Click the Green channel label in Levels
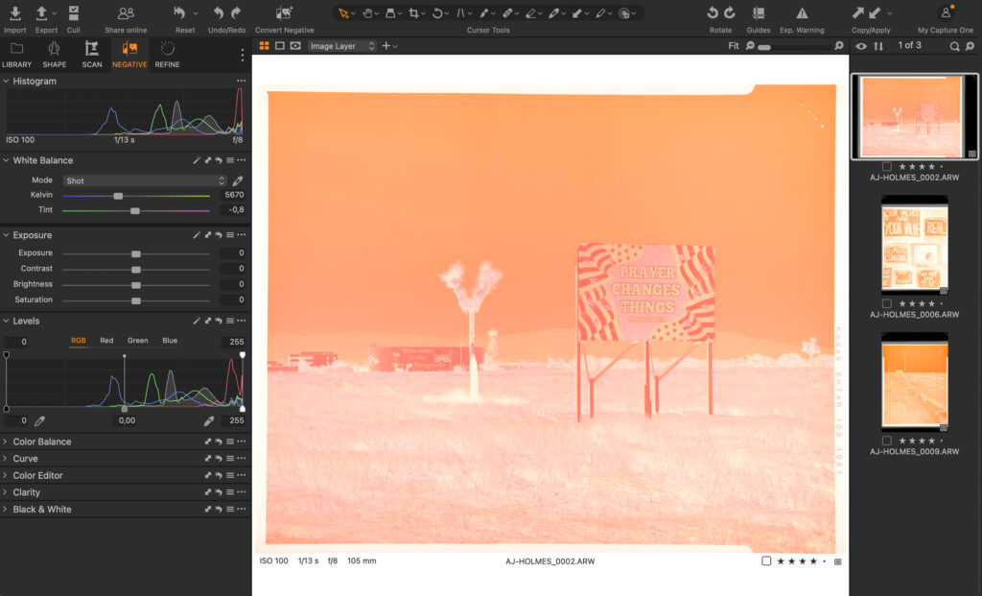This screenshot has width=982, height=596. click(x=138, y=341)
